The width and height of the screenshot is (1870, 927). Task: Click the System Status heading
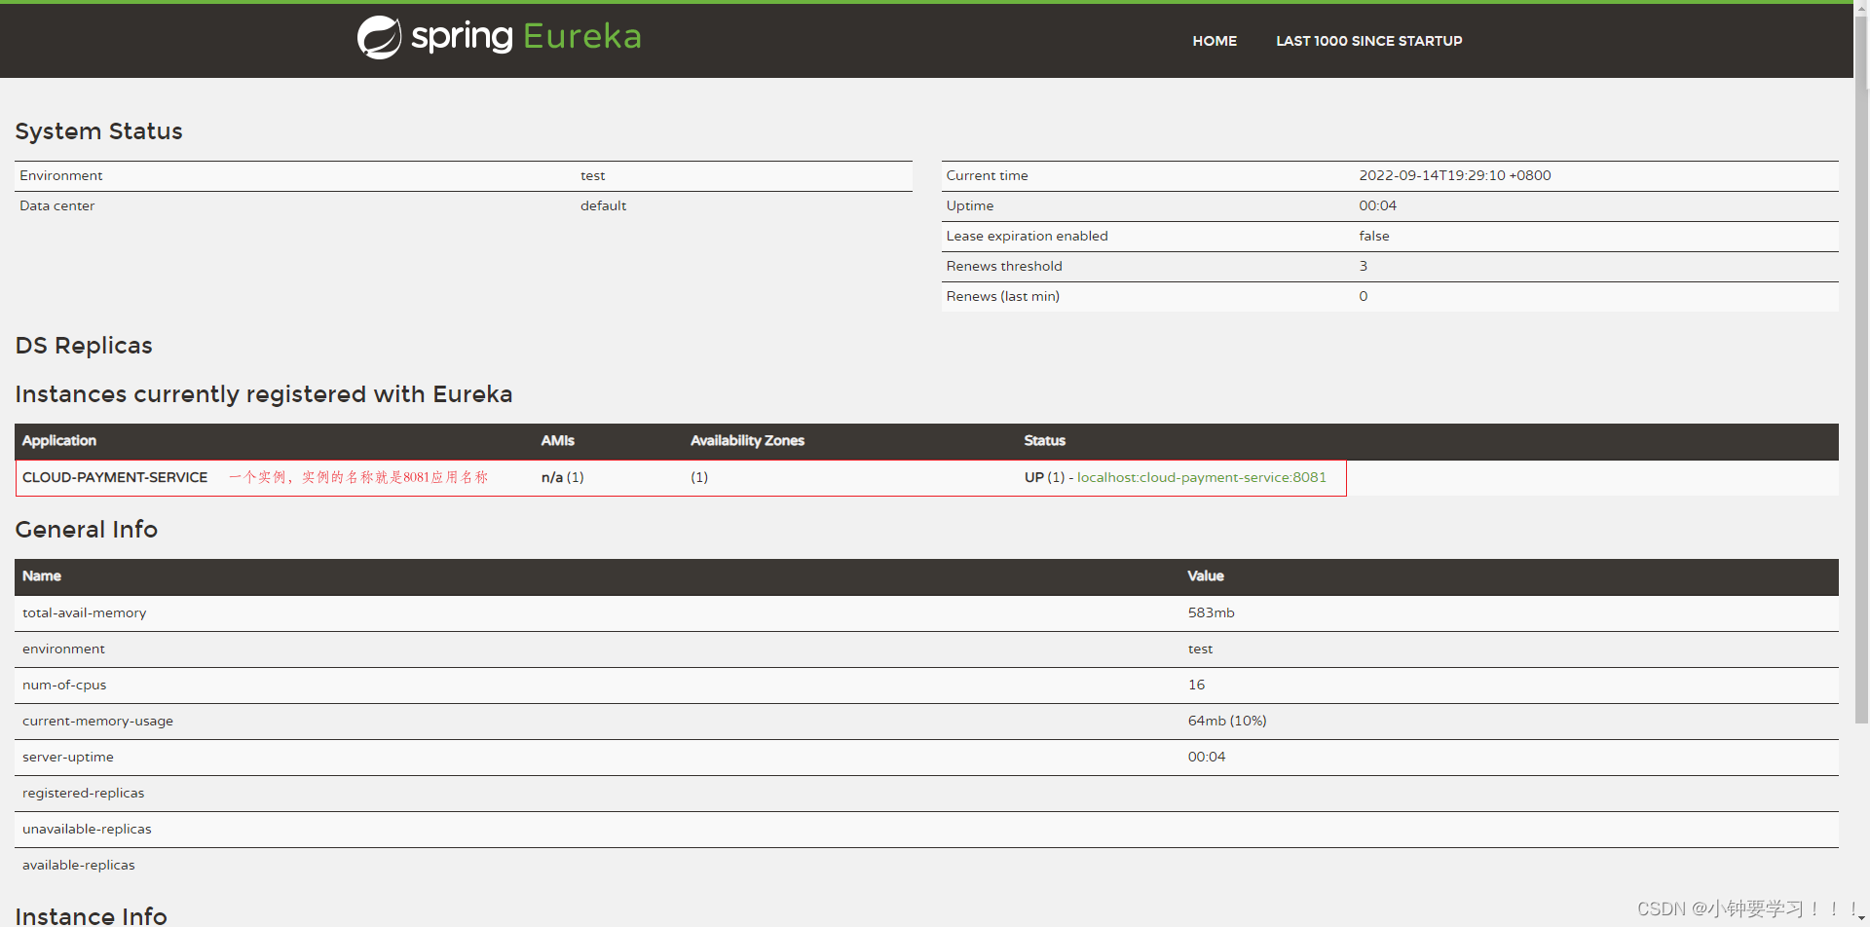tap(98, 131)
